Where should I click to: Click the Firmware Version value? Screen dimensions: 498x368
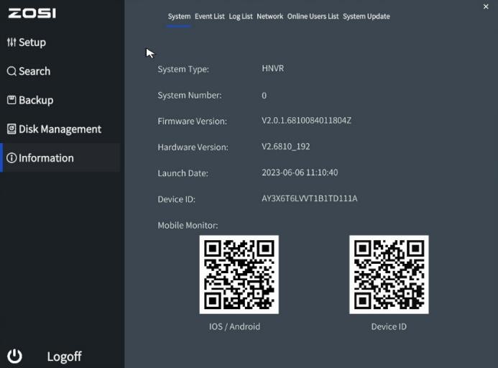(x=306, y=121)
